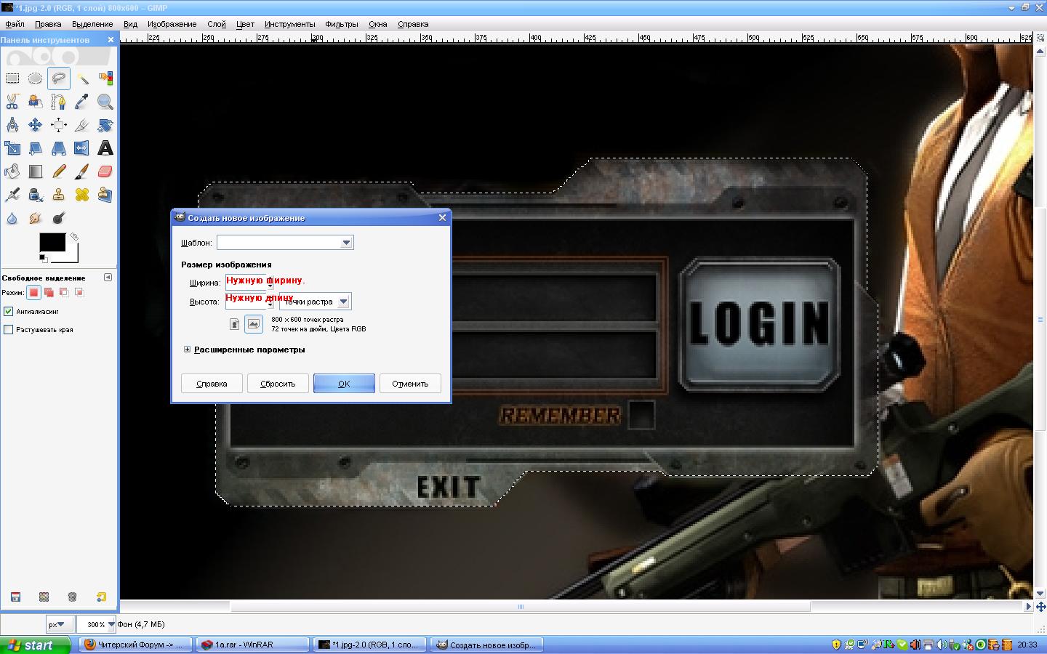Open the Выделение menu
Image resolution: width=1047 pixels, height=654 pixels.
(x=92, y=24)
